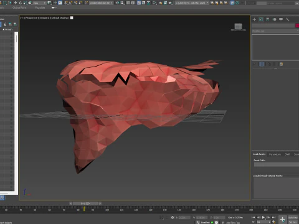Toggle the Percent Snap button
Image resolution: width=299 pixels, height=224 pixels.
tap(75, 3)
